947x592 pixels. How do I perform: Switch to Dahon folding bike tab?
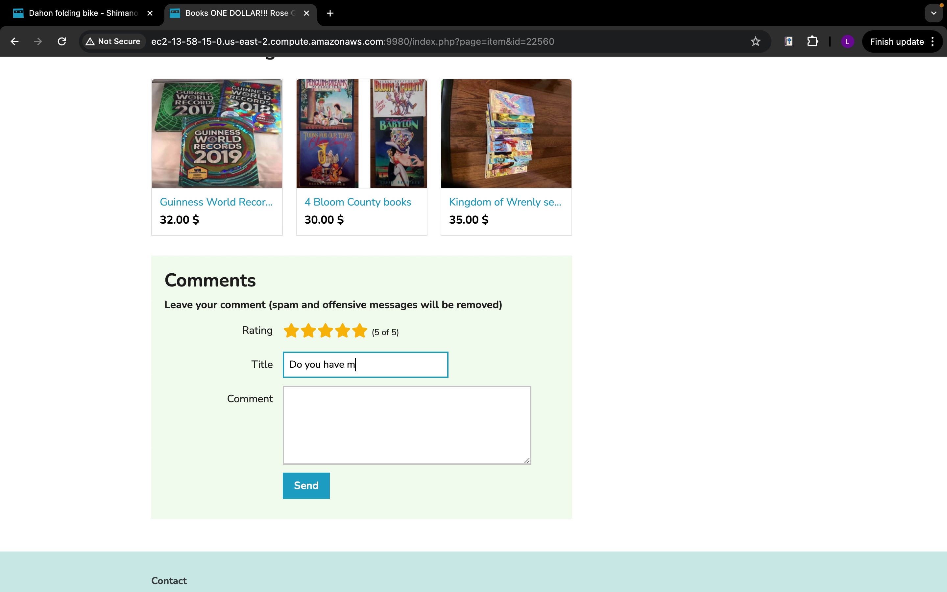click(x=82, y=13)
